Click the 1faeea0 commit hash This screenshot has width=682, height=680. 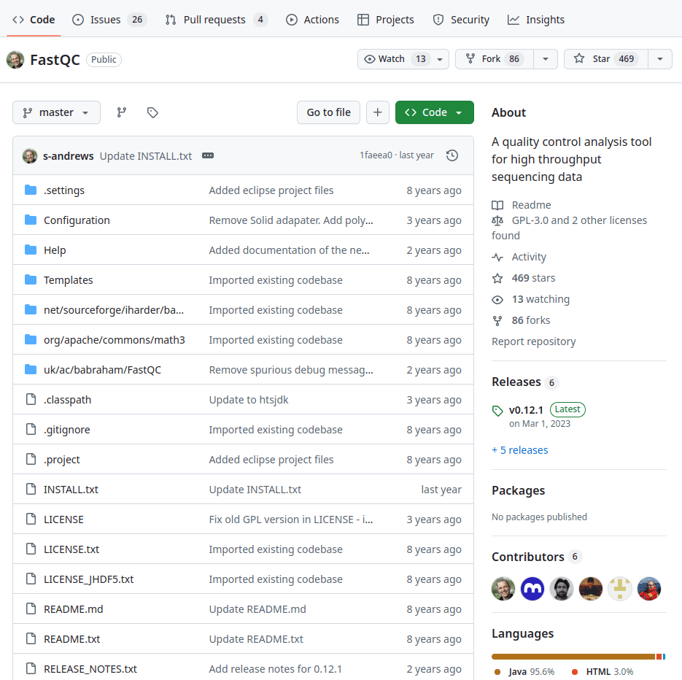coord(376,155)
